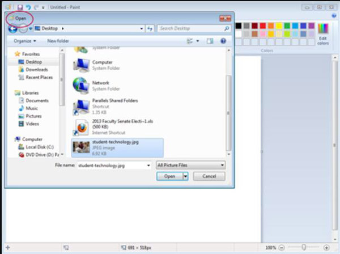This screenshot has height=254, width=340.
Task: Pick the yellow color swatch in Paint
Action: (x=279, y=26)
